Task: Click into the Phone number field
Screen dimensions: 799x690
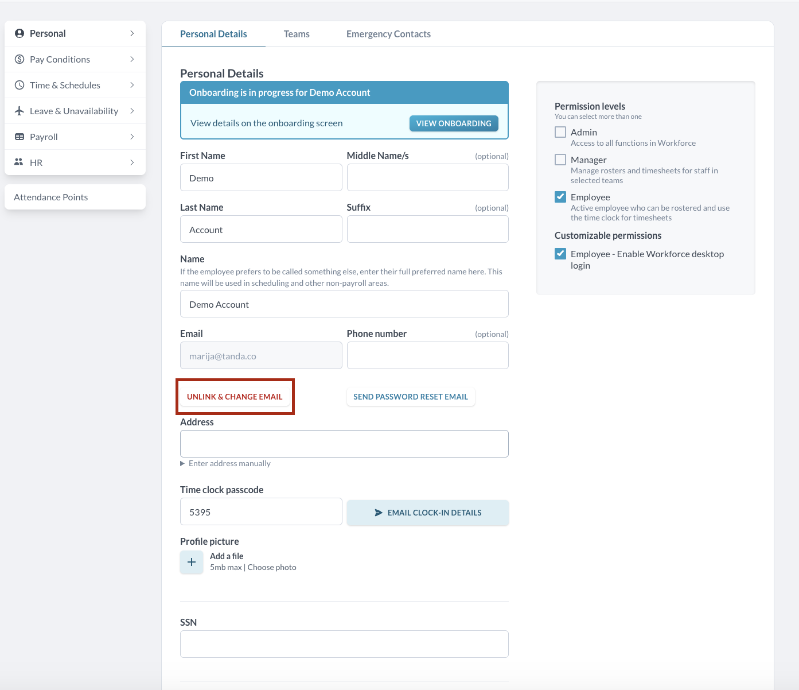Action: [427, 355]
